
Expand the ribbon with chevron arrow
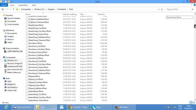(191, 5)
